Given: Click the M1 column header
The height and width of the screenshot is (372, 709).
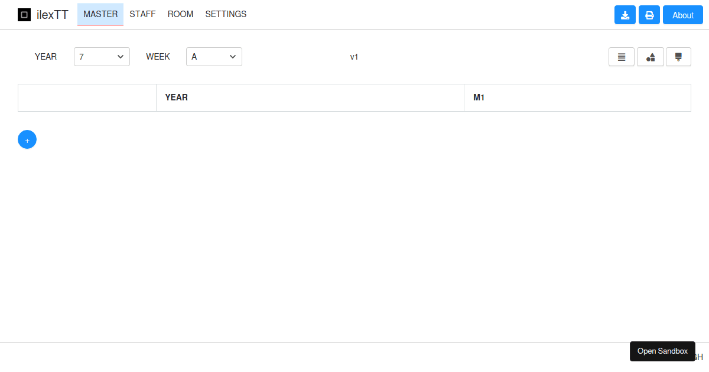Looking at the screenshot, I should 479,97.
